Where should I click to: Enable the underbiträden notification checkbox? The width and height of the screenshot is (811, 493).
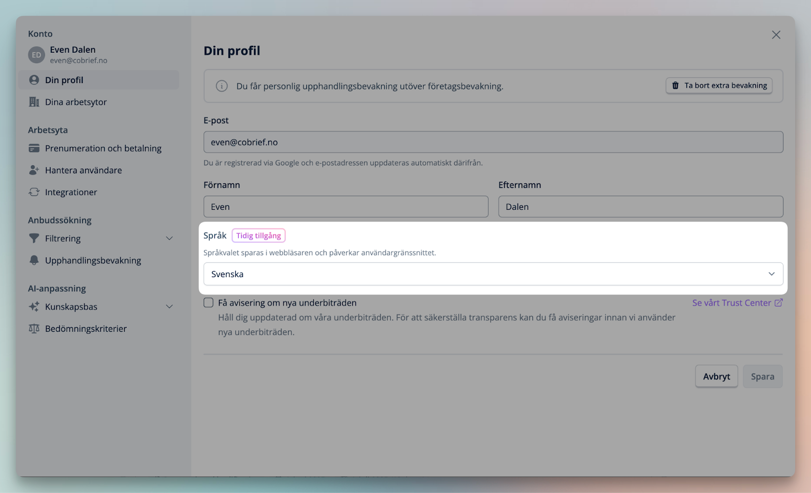(208, 302)
